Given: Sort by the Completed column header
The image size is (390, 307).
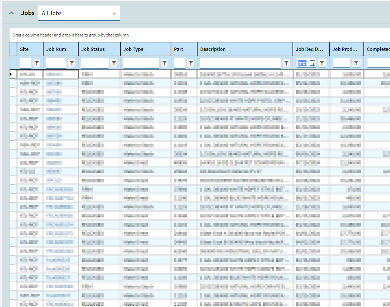Looking at the screenshot, I should pyautogui.click(x=377, y=49).
